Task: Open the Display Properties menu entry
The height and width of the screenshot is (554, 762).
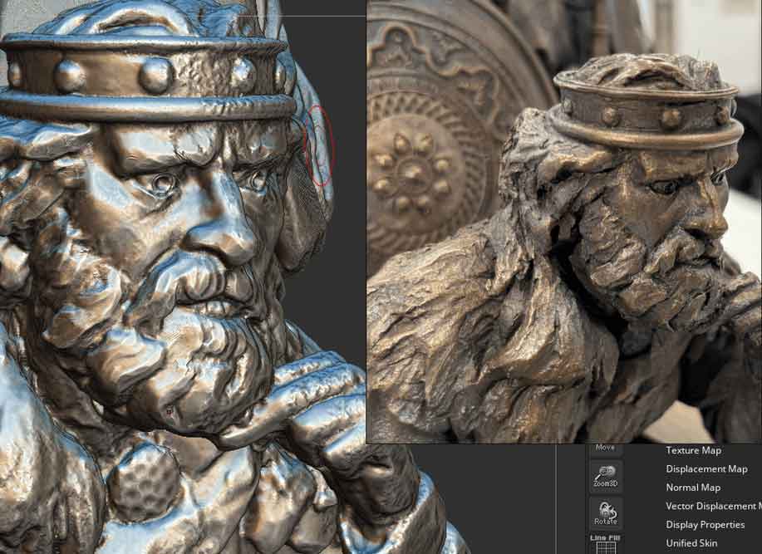Action: (x=705, y=525)
